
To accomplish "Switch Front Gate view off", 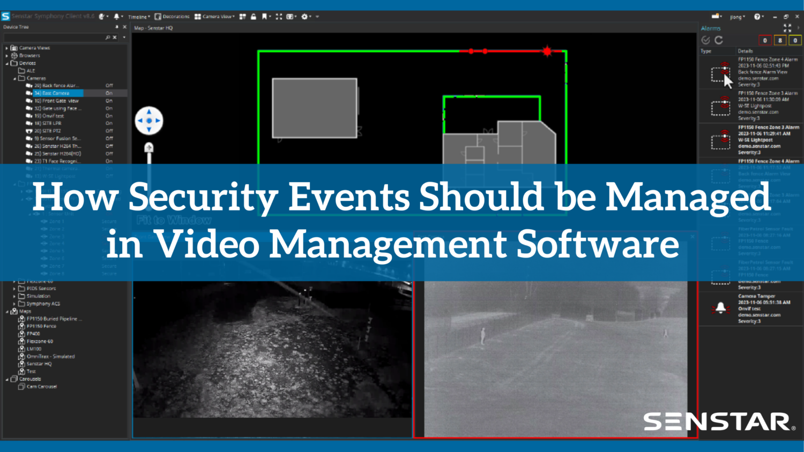I will tap(109, 100).
